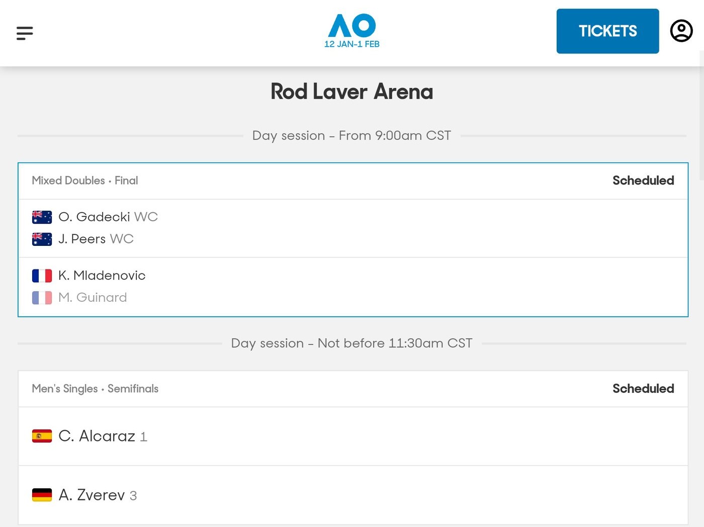Open M. Guinard player link
The image size is (704, 527).
pyautogui.click(x=93, y=298)
